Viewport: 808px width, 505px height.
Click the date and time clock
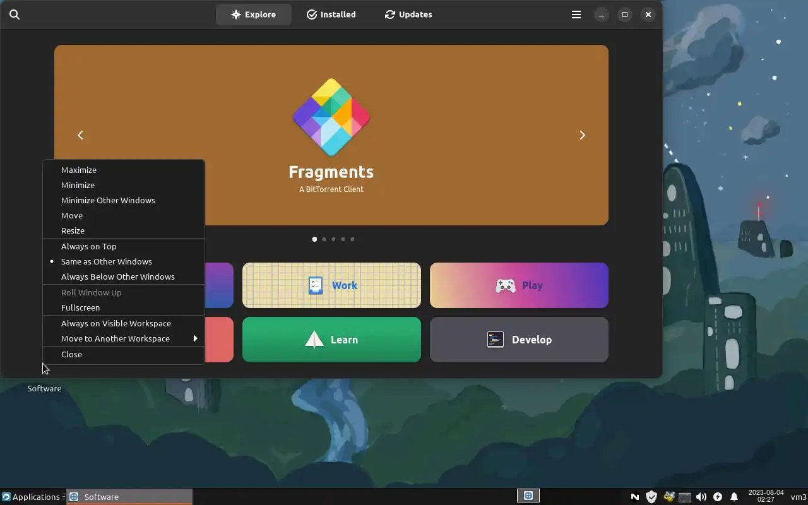[x=766, y=496]
